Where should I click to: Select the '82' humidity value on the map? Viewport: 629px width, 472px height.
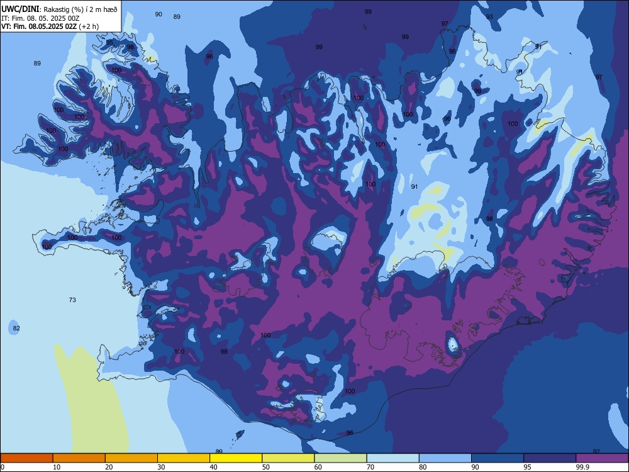(16, 329)
